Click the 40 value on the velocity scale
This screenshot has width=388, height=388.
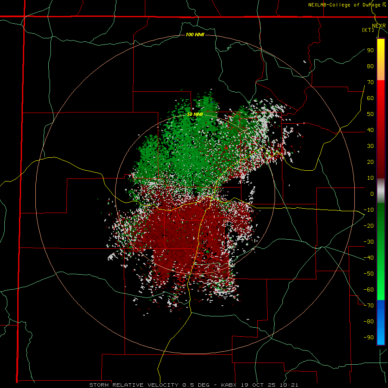pyautogui.click(x=370, y=130)
